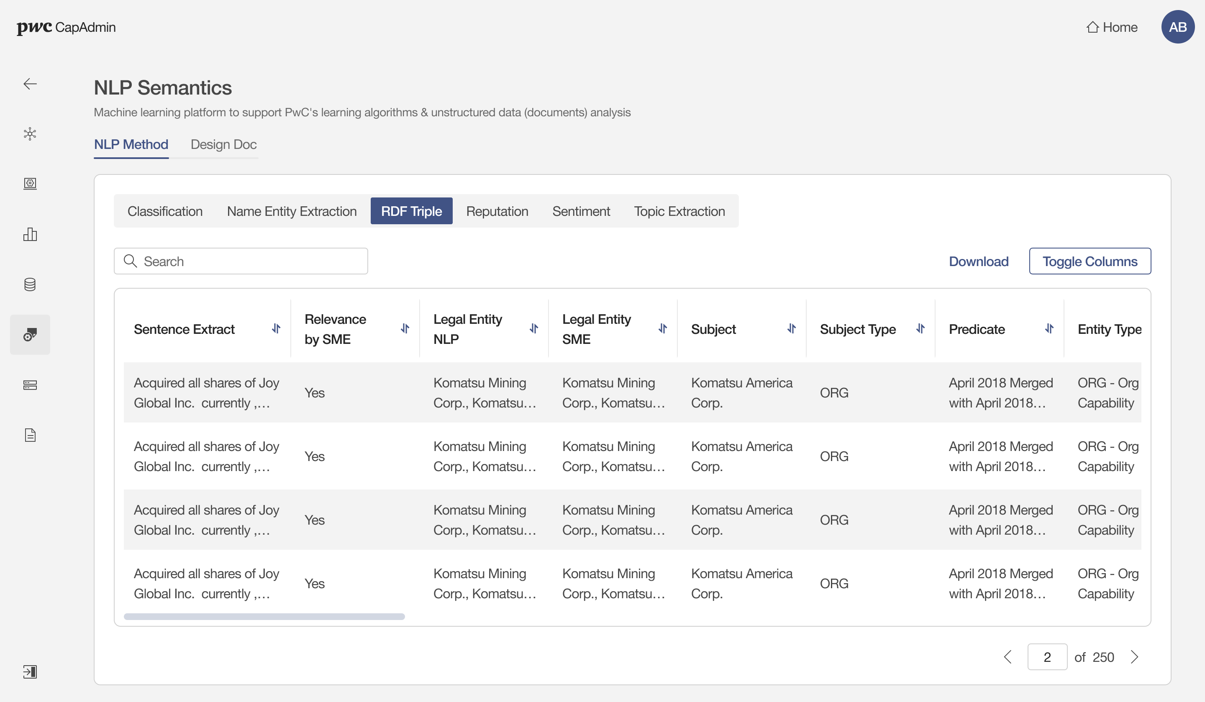The width and height of the screenshot is (1205, 702).
Task: Click the expand sidebar icon at bottom
Action: coord(30,671)
